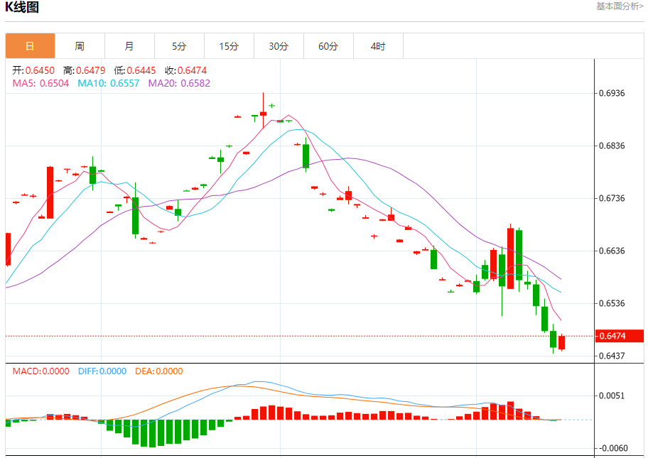
Task: Click the red 0.6474 current price tag
Action: (620, 336)
